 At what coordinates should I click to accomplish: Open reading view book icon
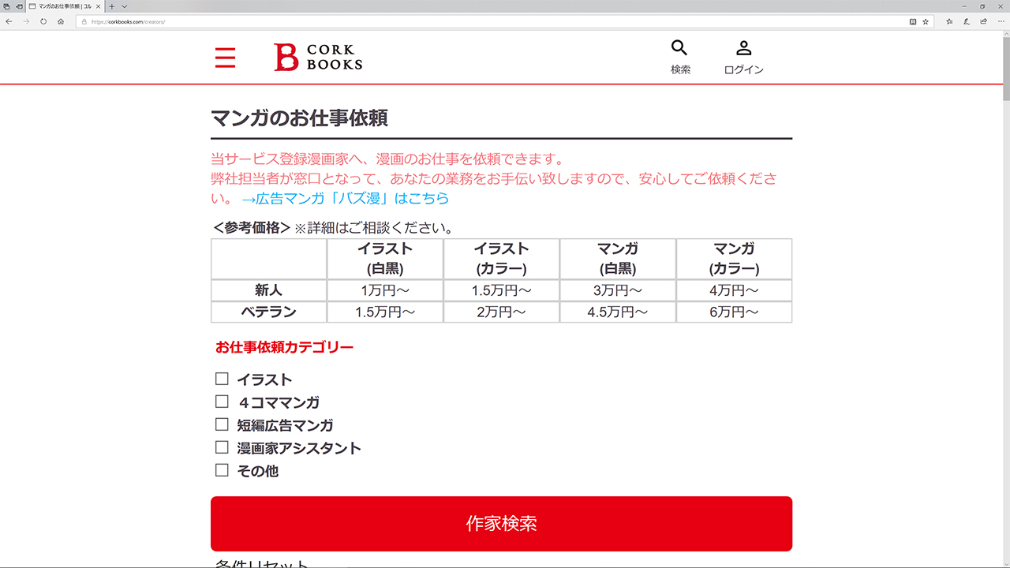point(913,21)
